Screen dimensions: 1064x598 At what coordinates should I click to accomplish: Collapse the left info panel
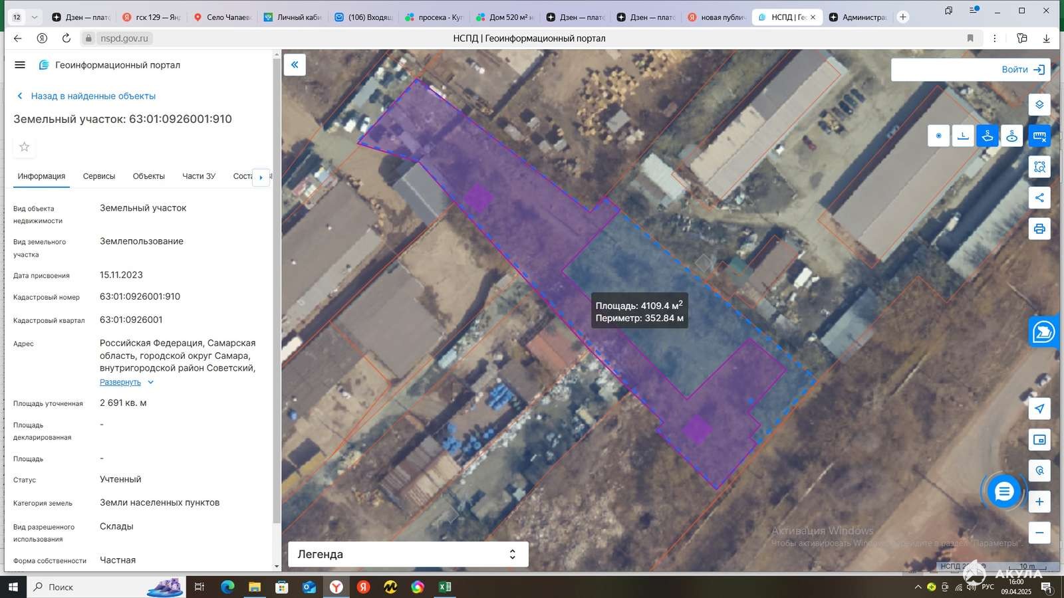tap(295, 64)
